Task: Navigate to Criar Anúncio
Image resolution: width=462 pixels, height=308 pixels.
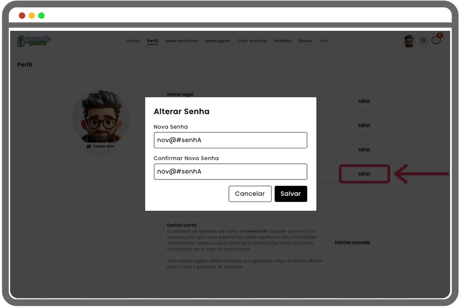Action: click(x=252, y=41)
